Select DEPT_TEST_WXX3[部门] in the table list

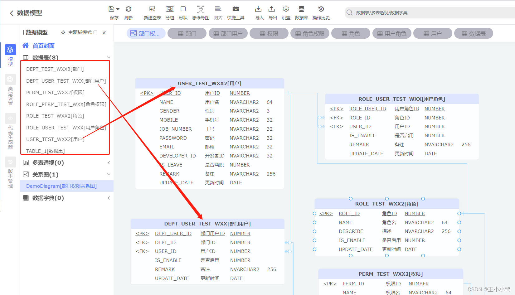(x=55, y=69)
